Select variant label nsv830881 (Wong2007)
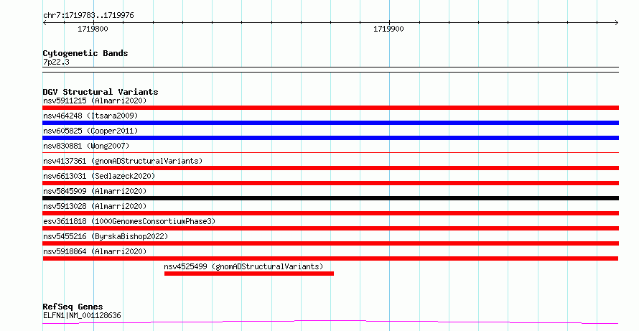Image resolution: width=639 pixels, height=331 pixels. tap(86, 146)
